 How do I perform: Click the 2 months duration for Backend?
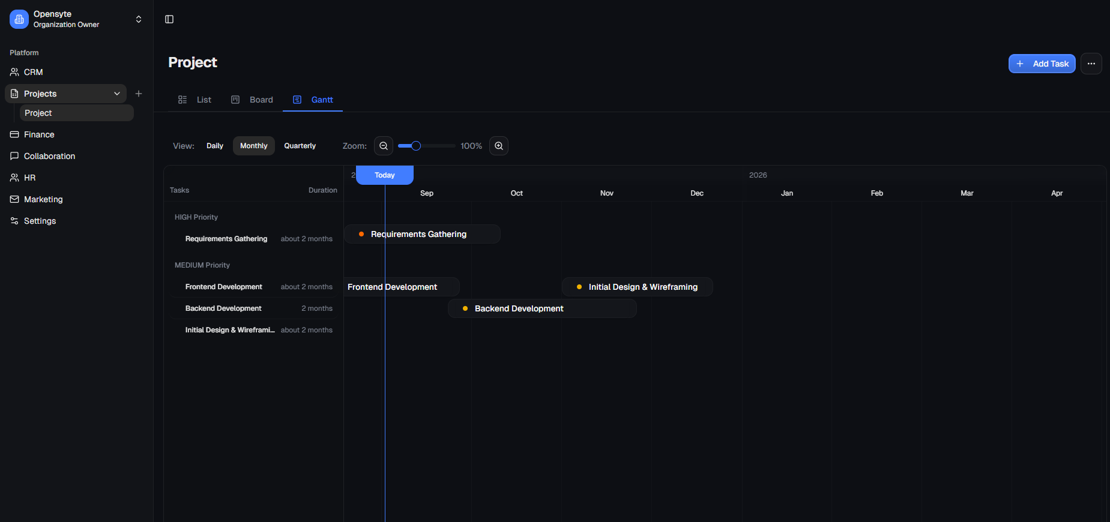(317, 308)
